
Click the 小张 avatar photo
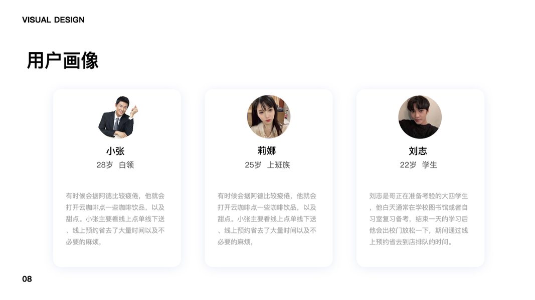click(x=117, y=117)
